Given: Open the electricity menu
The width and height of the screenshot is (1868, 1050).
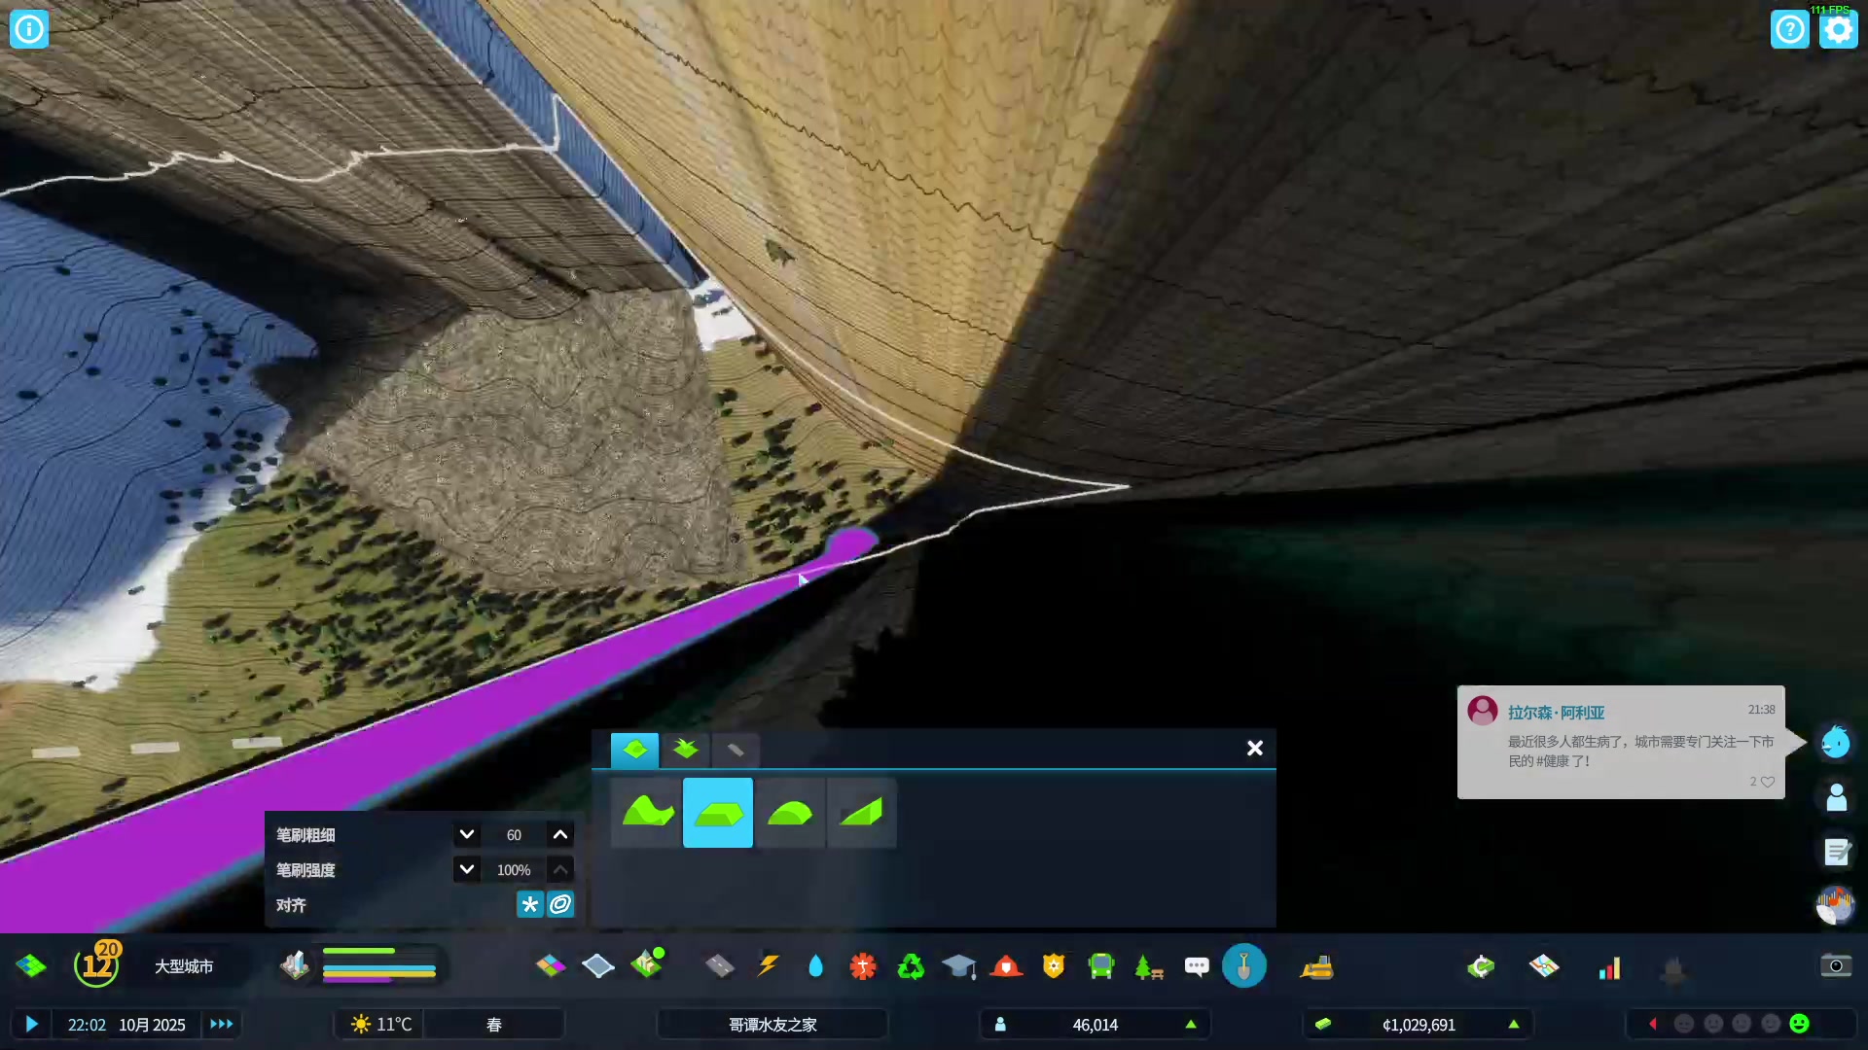Looking at the screenshot, I should click(x=768, y=965).
